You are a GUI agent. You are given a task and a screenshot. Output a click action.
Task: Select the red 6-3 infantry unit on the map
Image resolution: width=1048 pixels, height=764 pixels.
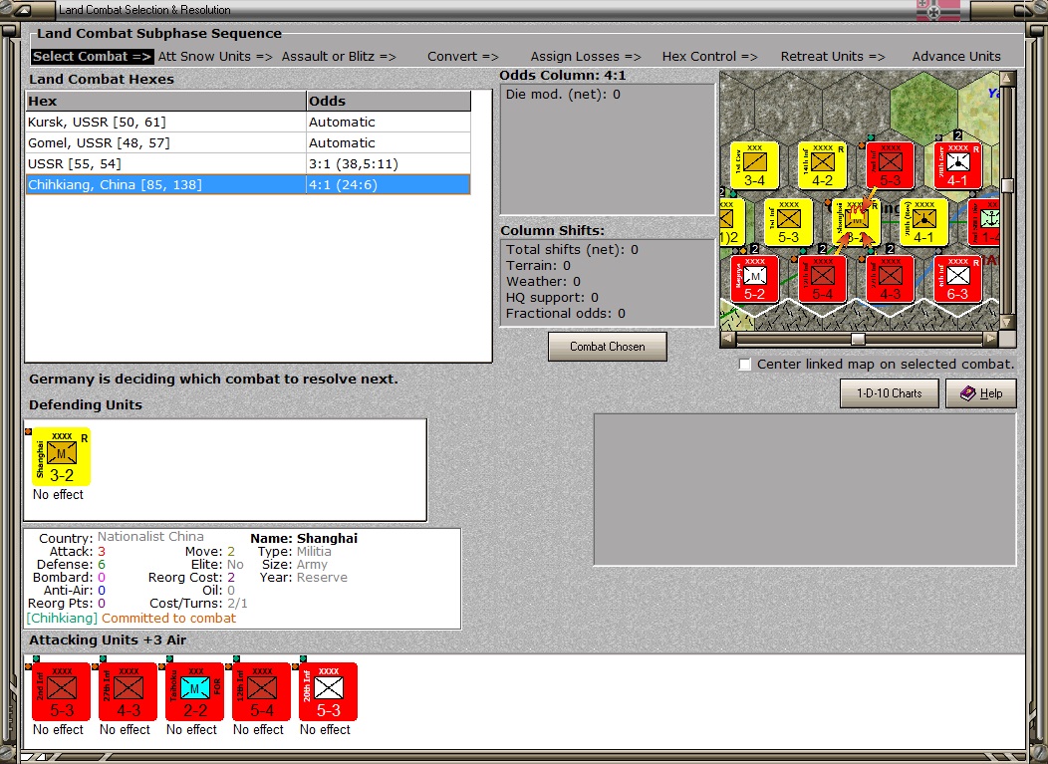[x=957, y=279]
